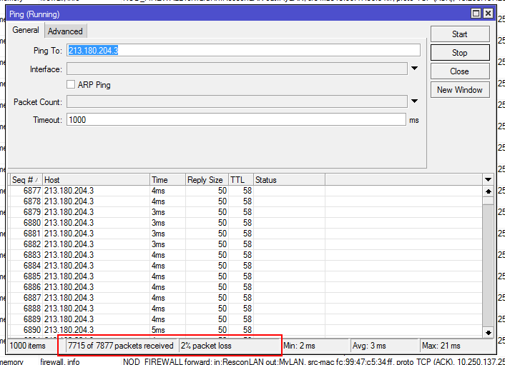
Task: Select ping result row with seq 6888
Action: (x=246, y=309)
